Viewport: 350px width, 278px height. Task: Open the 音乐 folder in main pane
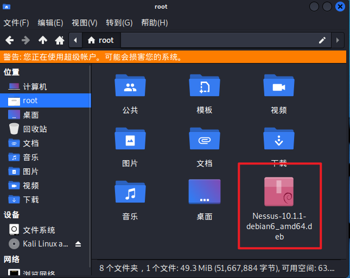pyautogui.click(x=130, y=194)
